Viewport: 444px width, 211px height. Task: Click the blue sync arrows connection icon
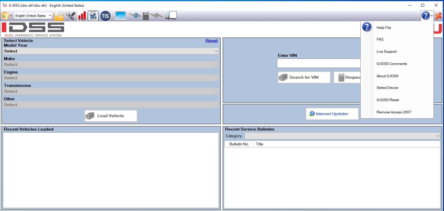[x=135, y=16]
